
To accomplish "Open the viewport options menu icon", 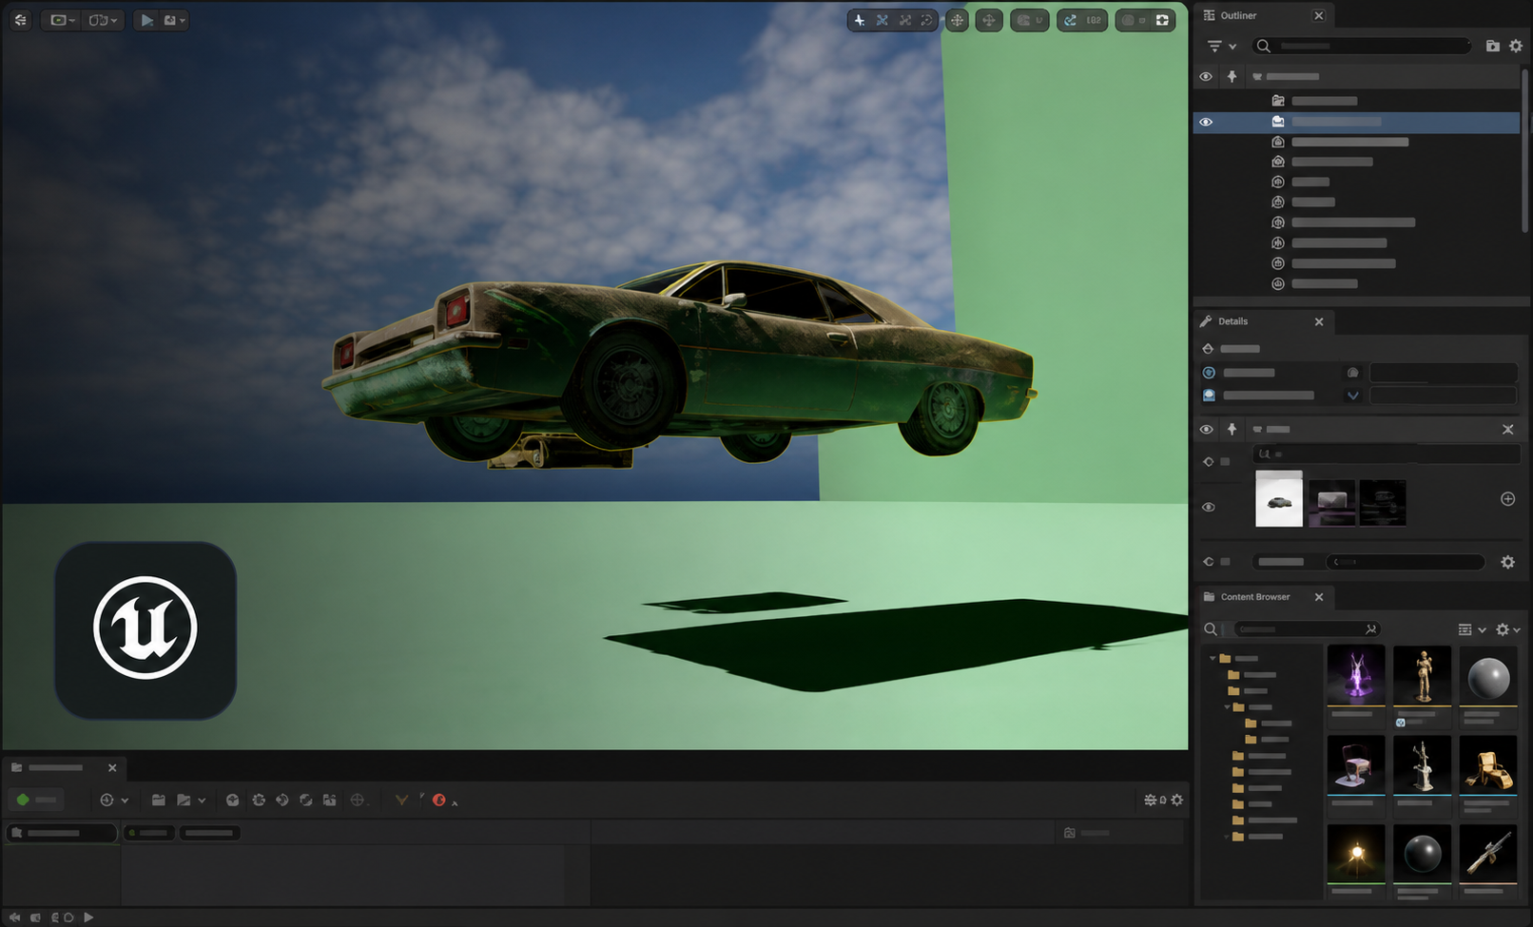I will pyautogui.click(x=21, y=20).
